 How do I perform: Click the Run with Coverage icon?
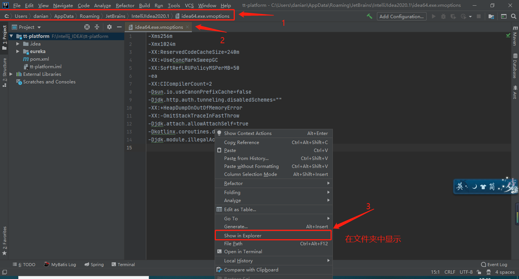point(453,16)
